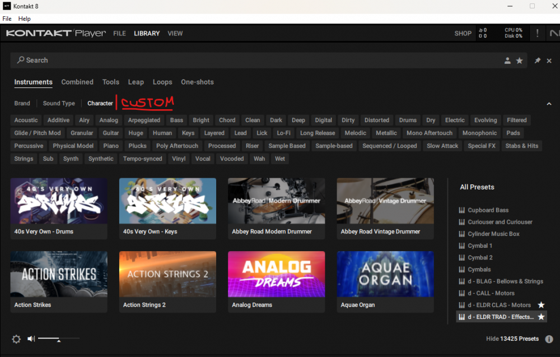The width and height of the screenshot is (560, 357).
Task: Click the search magnifier icon
Action: click(x=21, y=60)
